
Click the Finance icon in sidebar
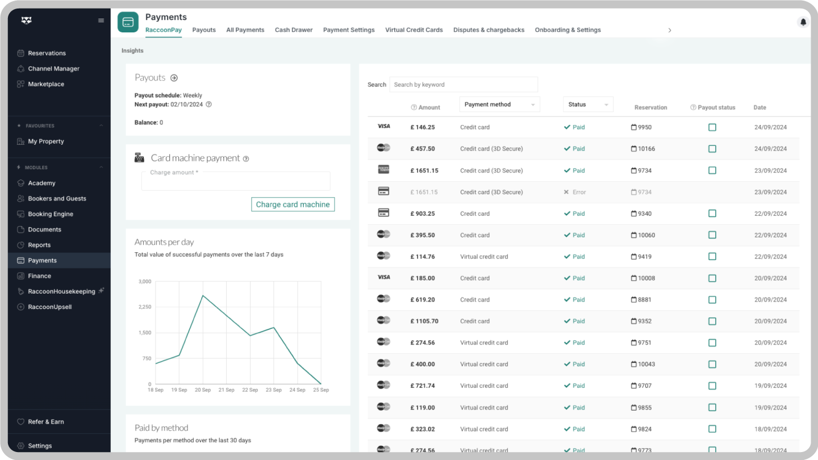pos(21,276)
